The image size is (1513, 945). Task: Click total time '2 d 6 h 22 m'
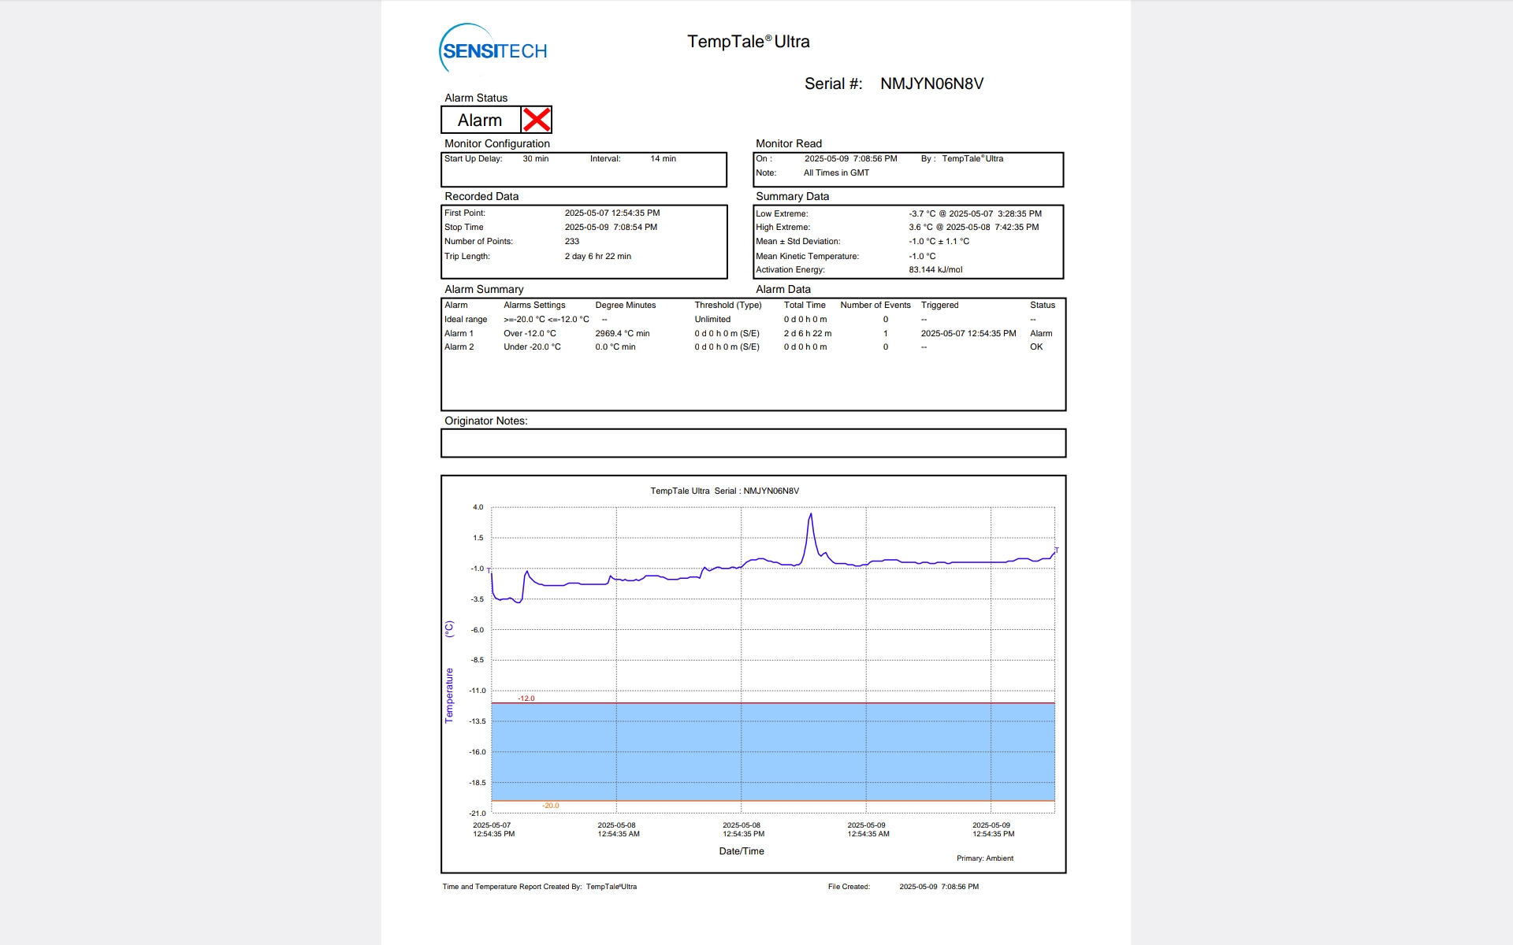point(807,334)
